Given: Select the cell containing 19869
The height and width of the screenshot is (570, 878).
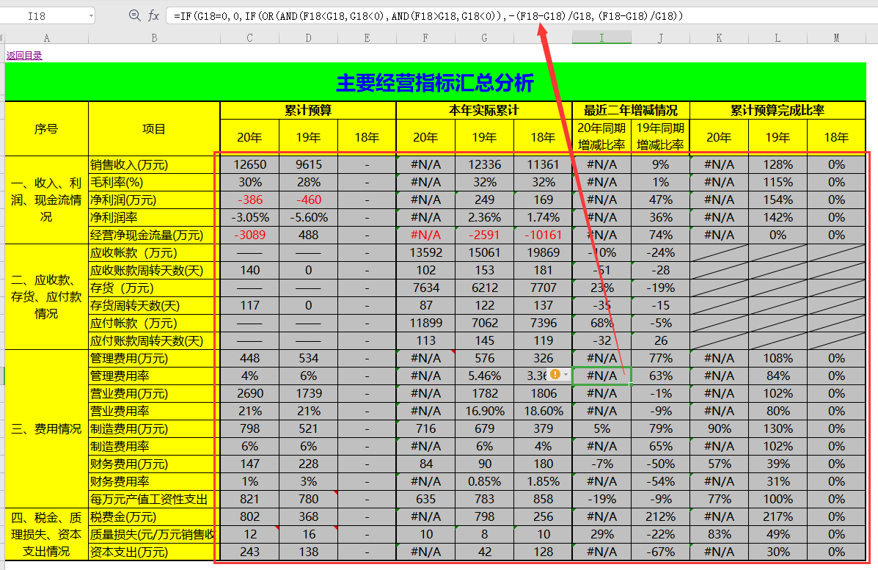Looking at the screenshot, I should point(543,252).
